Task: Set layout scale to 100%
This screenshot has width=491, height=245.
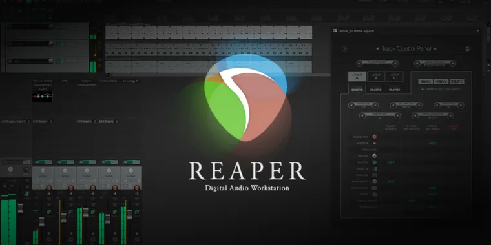Action: tap(426, 82)
